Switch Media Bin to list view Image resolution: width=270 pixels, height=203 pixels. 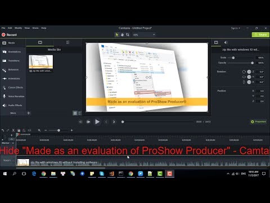tap(80, 113)
